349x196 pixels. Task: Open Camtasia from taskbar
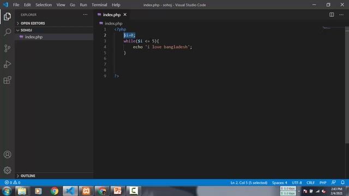[x=133, y=191]
